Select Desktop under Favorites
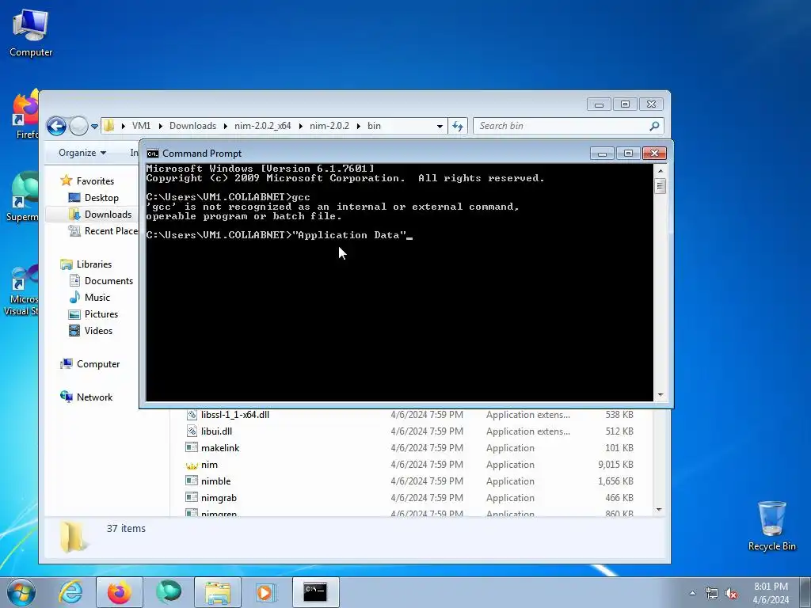Viewport: 811px width, 608px height. [101, 197]
